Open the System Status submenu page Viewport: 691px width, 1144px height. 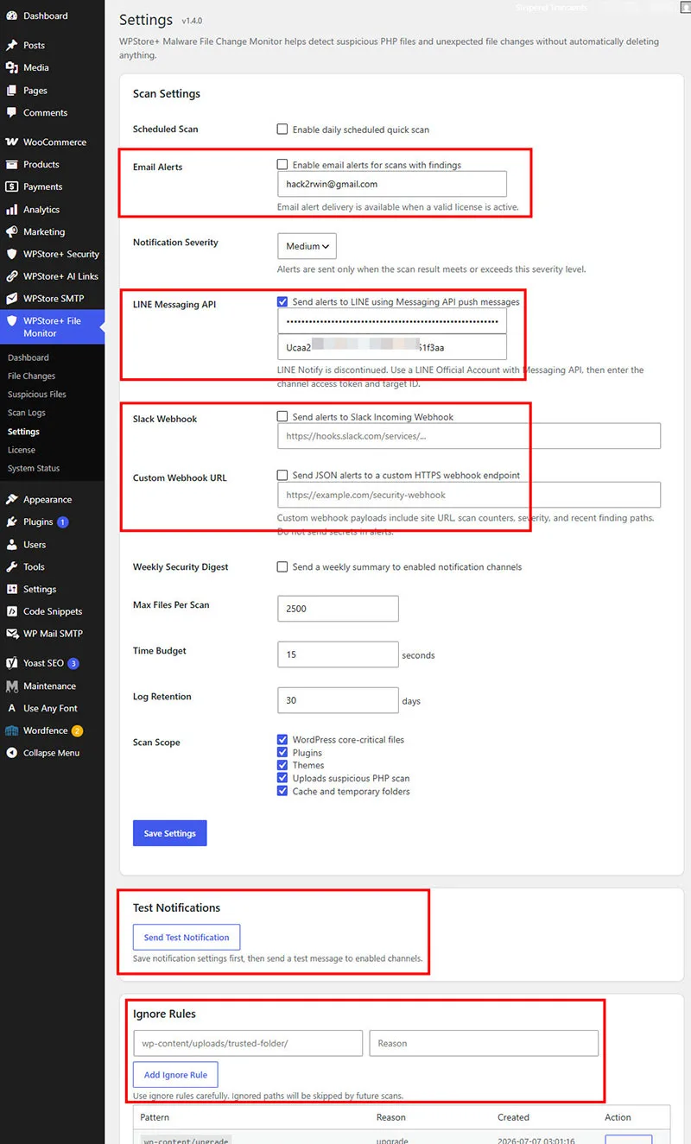tap(34, 468)
